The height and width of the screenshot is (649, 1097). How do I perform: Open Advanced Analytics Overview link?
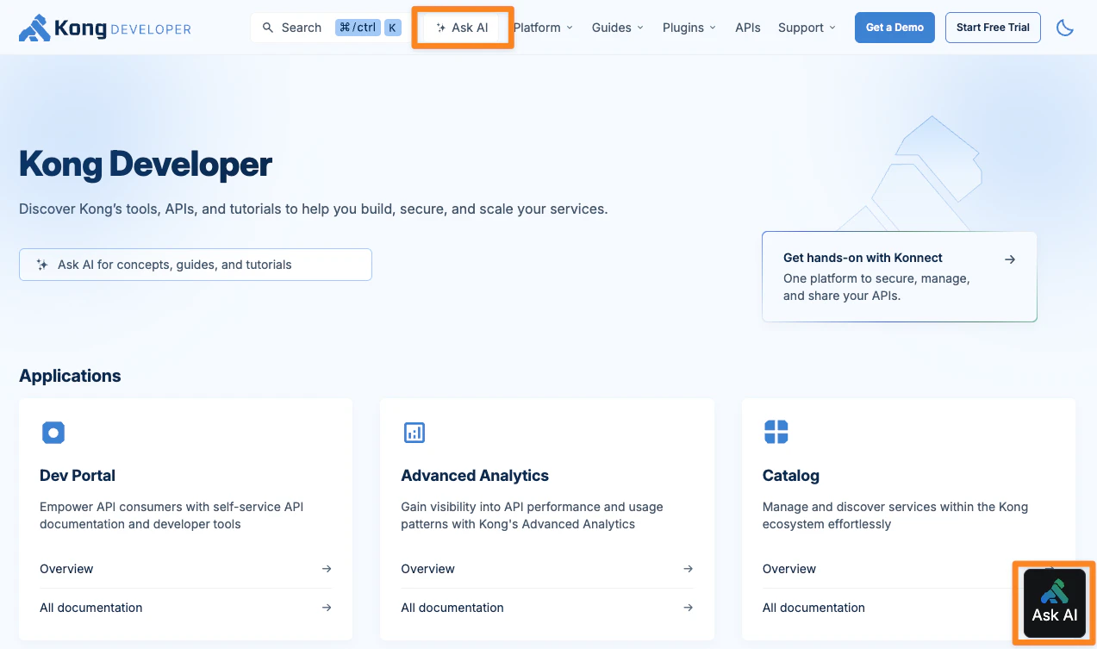click(x=547, y=569)
